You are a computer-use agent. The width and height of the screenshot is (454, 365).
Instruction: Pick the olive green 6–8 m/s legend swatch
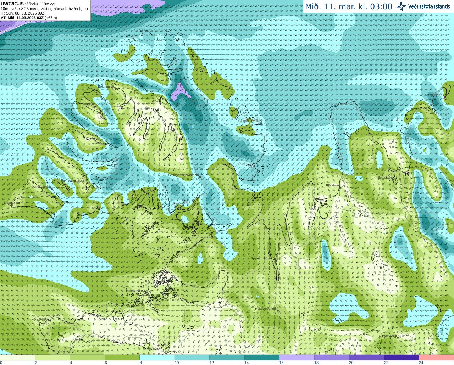(x=122, y=358)
